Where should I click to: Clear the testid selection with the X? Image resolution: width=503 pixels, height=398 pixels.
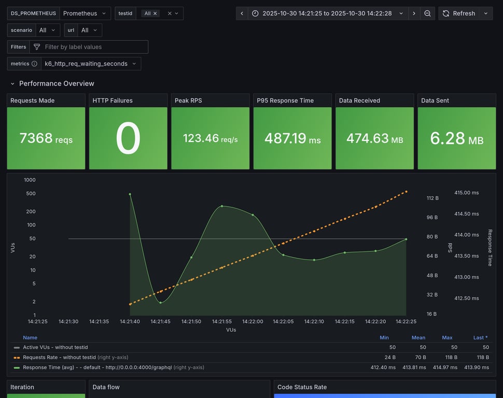pyautogui.click(x=170, y=13)
